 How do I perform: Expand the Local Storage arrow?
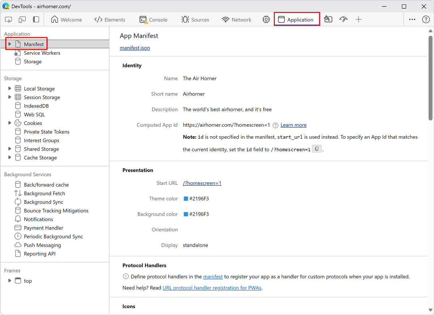coord(10,89)
